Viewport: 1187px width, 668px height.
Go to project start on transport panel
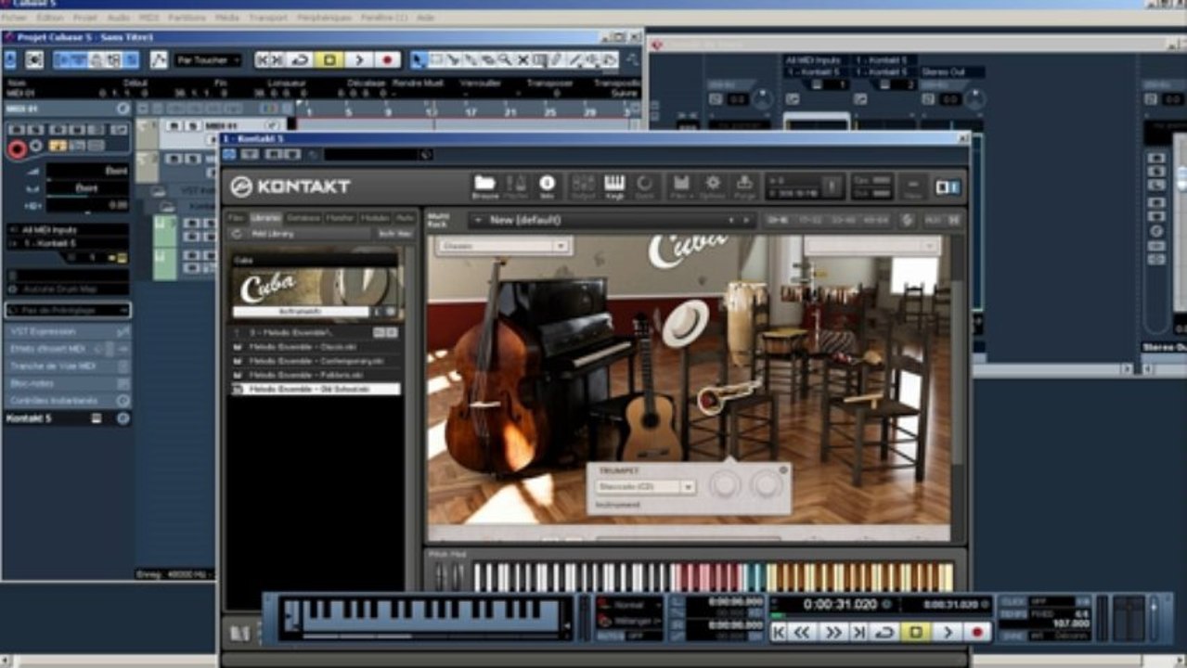779,632
